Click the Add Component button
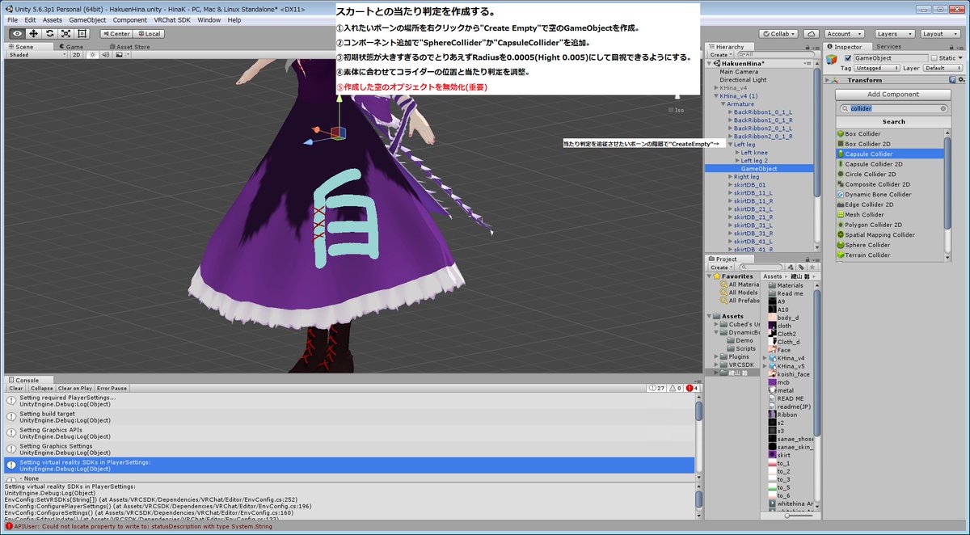Screen dimensions: 970x535 [x=893, y=95]
